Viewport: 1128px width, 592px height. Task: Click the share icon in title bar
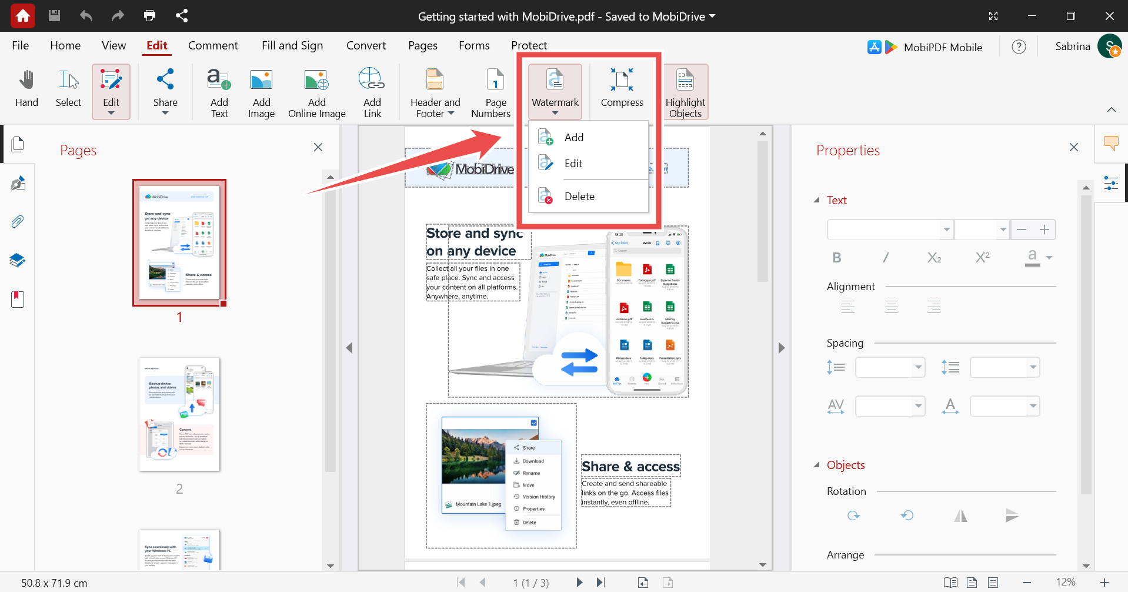pyautogui.click(x=182, y=16)
